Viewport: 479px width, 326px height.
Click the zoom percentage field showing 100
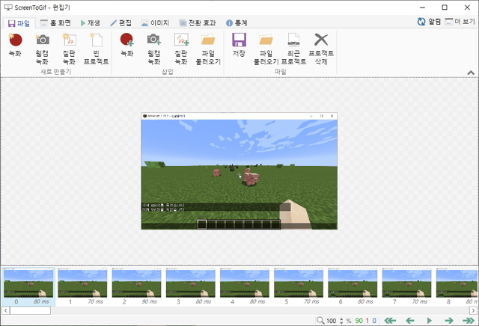pos(332,321)
